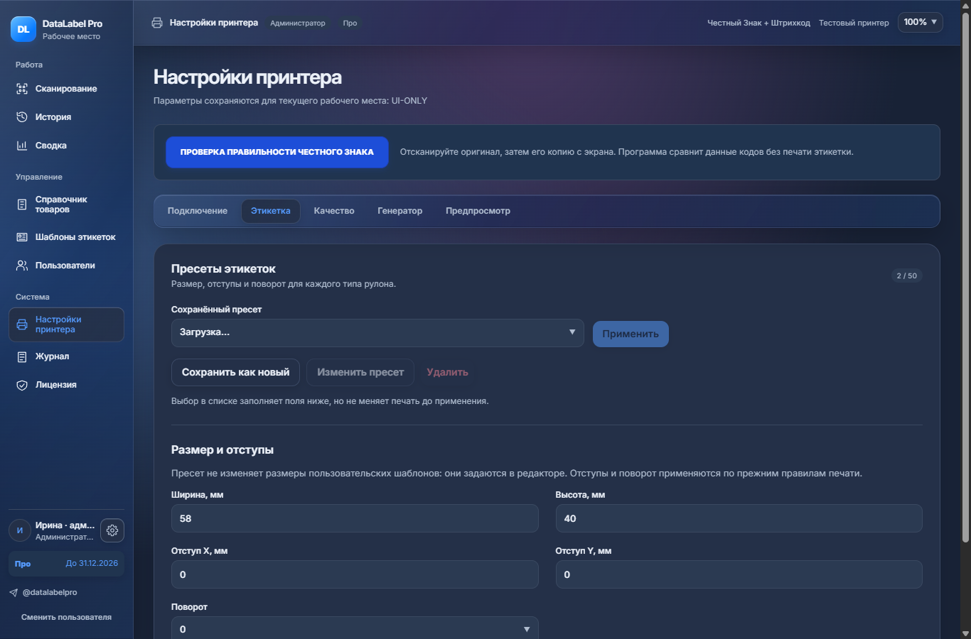
Task: Switch to the Качество tab
Action: click(x=334, y=211)
